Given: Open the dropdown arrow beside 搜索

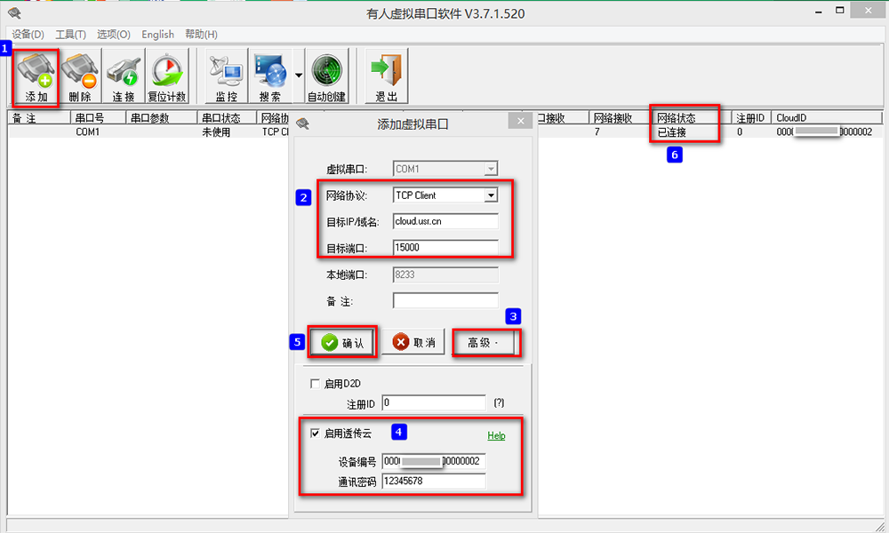Looking at the screenshot, I should (x=298, y=76).
